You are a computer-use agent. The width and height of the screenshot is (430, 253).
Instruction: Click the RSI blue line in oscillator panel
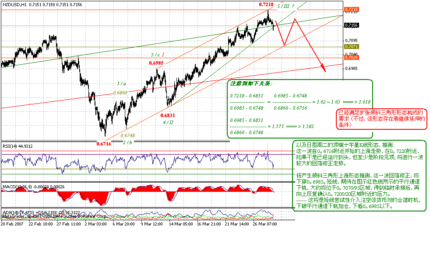click(137, 161)
